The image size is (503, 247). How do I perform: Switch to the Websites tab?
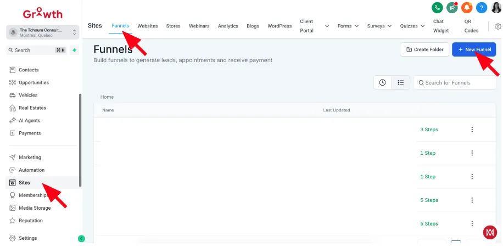(148, 26)
